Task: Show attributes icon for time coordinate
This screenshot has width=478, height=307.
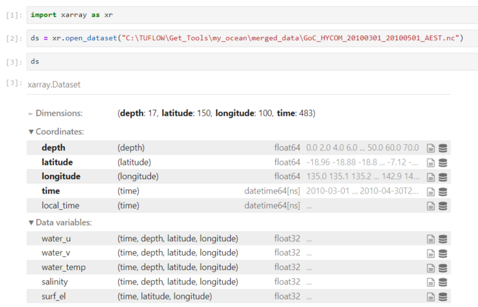Action: pos(430,191)
